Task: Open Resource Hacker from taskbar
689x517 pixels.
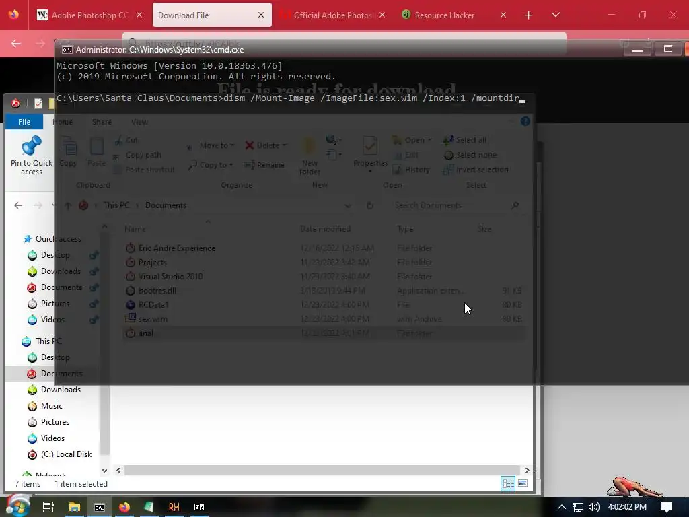Action: coord(174,507)
